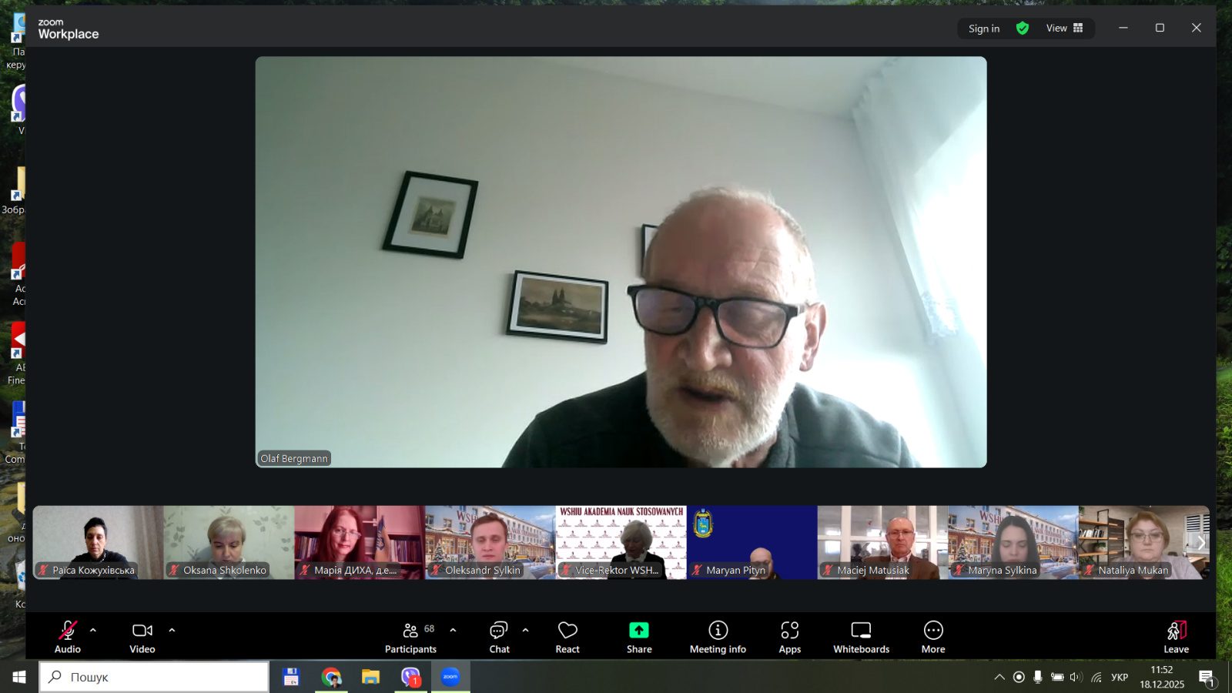Expand audio settings arrow next to Audio
The image size is (1232, 693).
pos(93,630)
